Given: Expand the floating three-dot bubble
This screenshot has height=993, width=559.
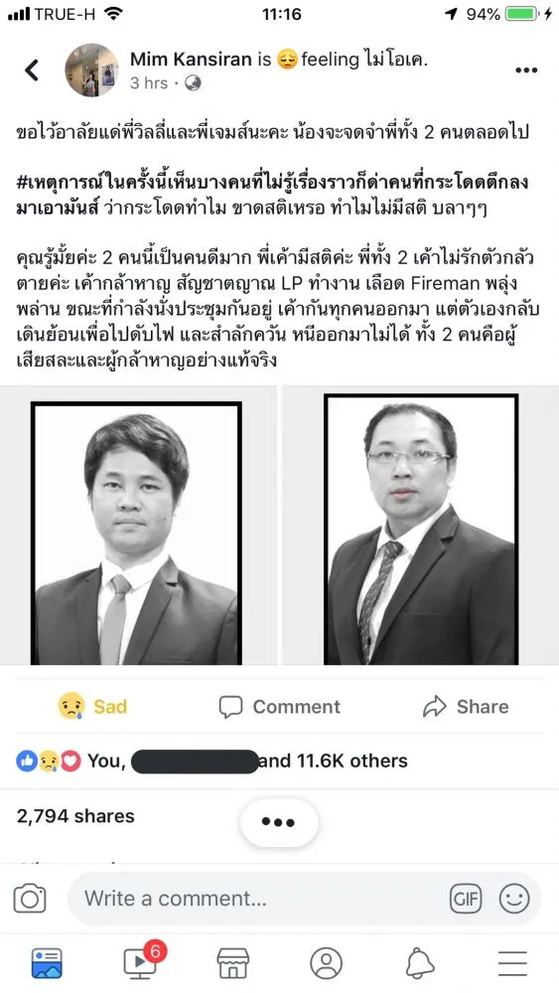Looking at the screenshot, I should (x=279, y=822).
